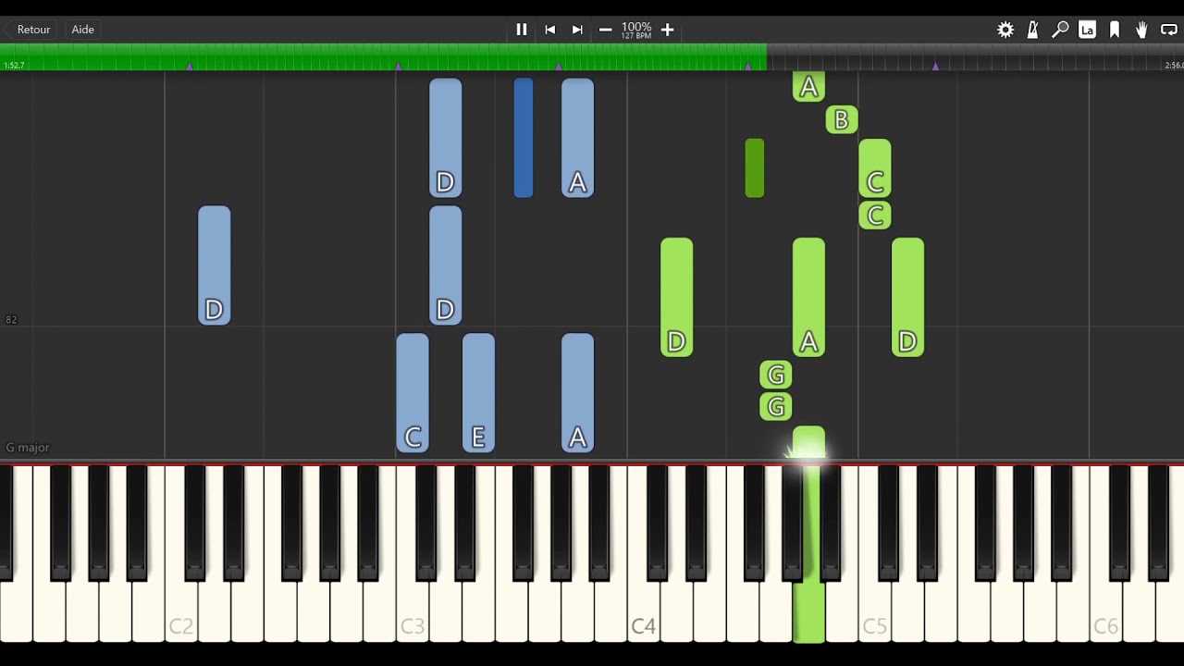
Task: Play the C3 piano key
Action: coord(413,610)
